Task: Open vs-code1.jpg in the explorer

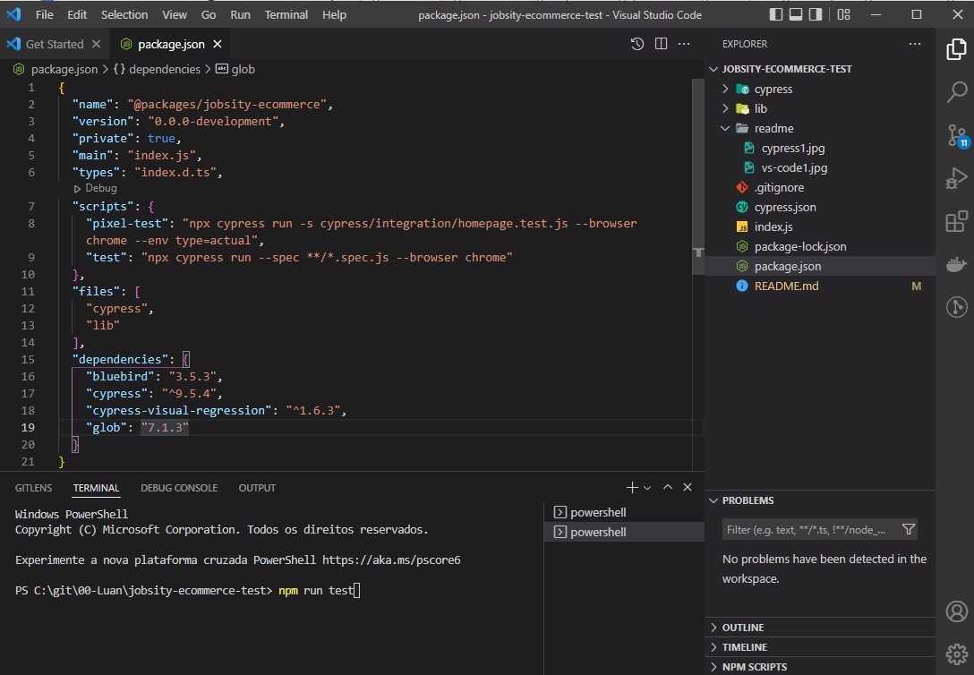Action: coord(820,167)
